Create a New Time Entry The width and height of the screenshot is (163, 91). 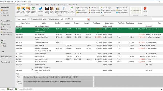point(82,8)
